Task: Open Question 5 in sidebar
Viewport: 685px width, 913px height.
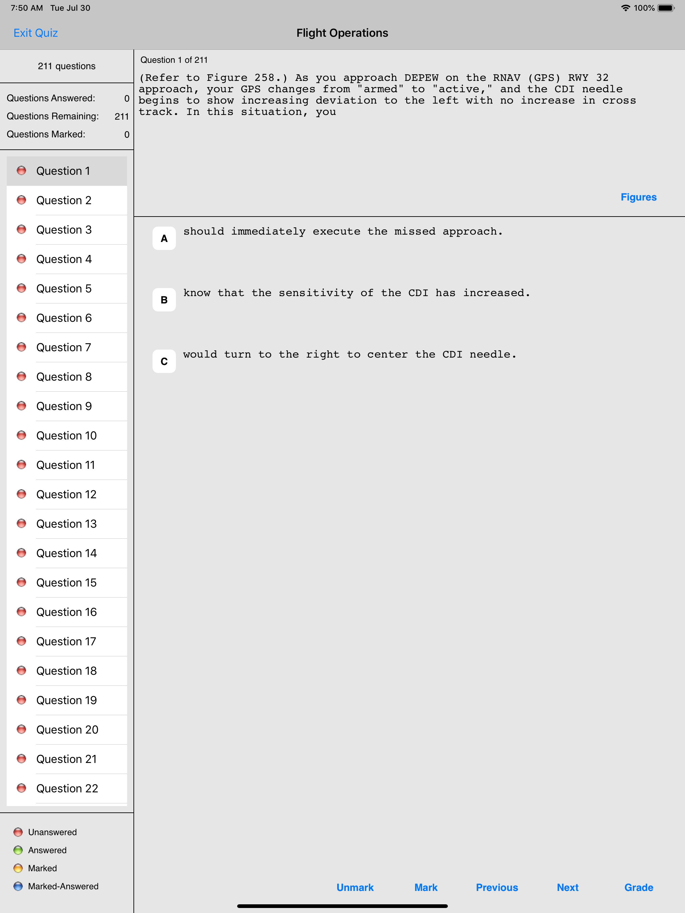Action: [x=67, y=288]
